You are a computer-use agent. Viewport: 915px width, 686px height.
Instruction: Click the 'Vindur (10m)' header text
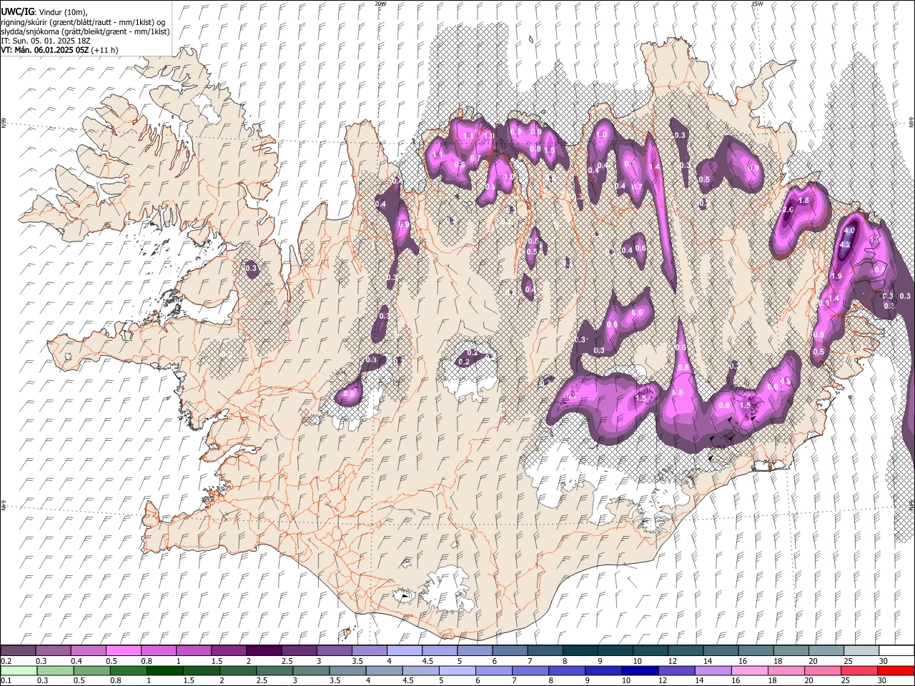point(61,12)
